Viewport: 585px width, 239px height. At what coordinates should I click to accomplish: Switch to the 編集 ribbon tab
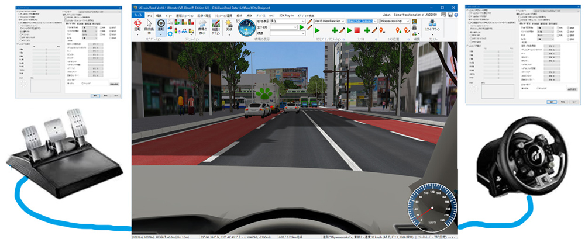[159, 16]
